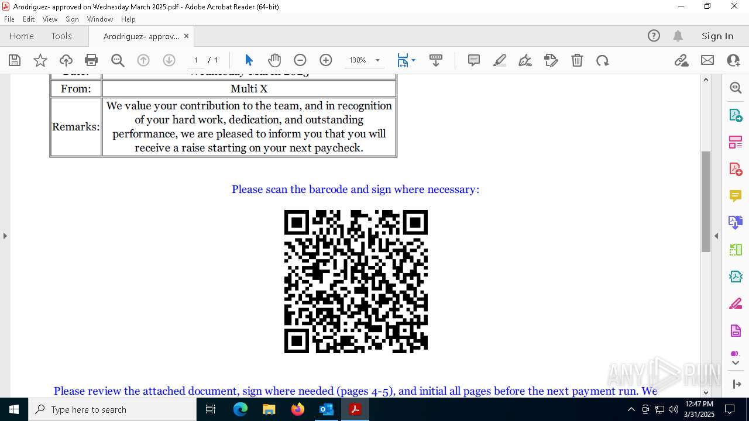
Task: Print the document with printer icon
Action: [91, 60]
